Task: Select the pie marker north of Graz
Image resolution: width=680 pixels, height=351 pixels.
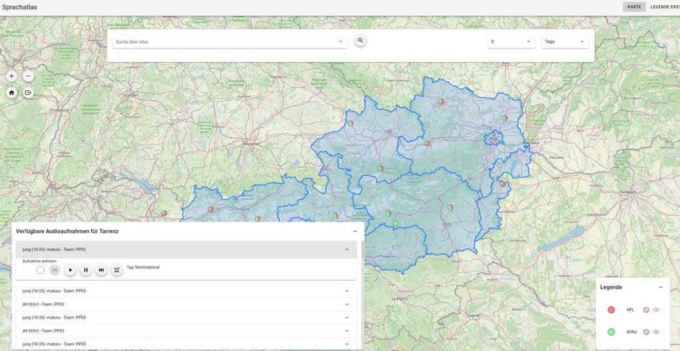Action: pos(450,208)
